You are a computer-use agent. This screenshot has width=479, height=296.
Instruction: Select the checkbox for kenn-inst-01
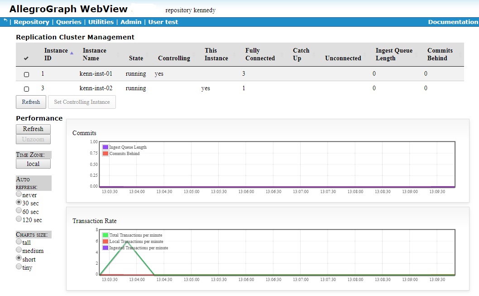point(26,74)
